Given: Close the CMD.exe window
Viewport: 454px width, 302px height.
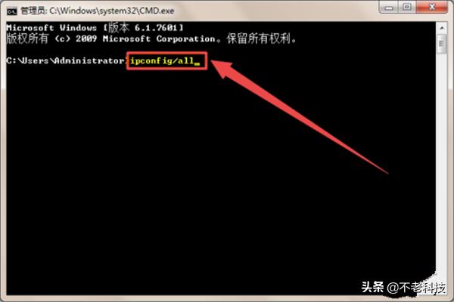Looking at the screenshot, I should tap(432, 7).
